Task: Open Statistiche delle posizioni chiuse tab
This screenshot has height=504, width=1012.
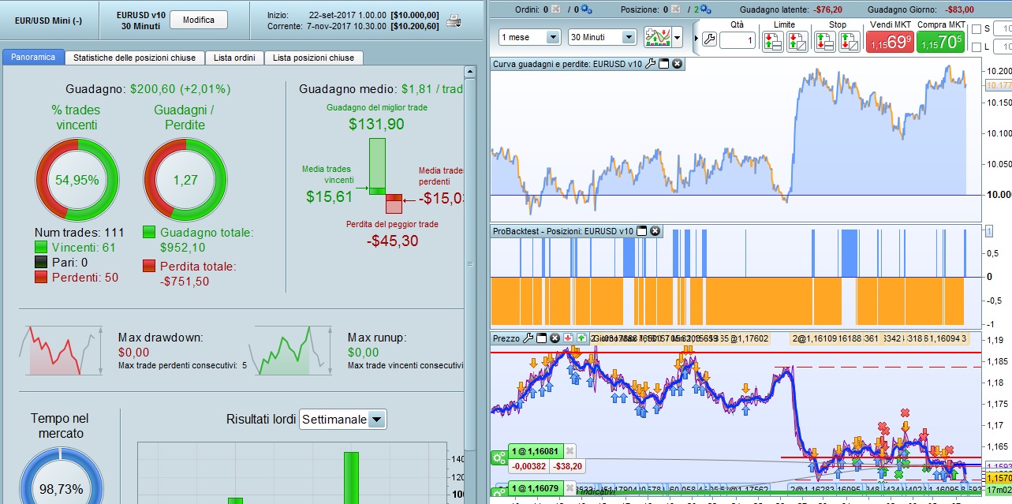Action: [x=135, y=58]
